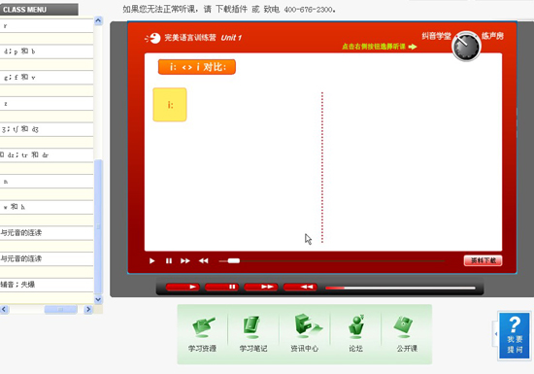534x374 pixels.
Task: Select the 'p 和 b' lesson row
Action: (47, 51)
